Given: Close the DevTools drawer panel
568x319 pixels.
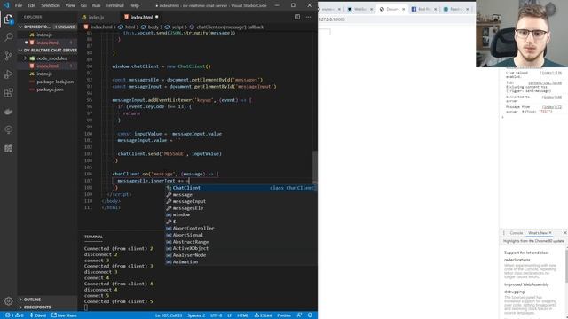Looking at the screenshot, I should 564,233.
